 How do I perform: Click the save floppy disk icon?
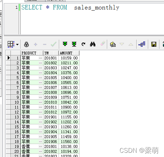(154, 44)
